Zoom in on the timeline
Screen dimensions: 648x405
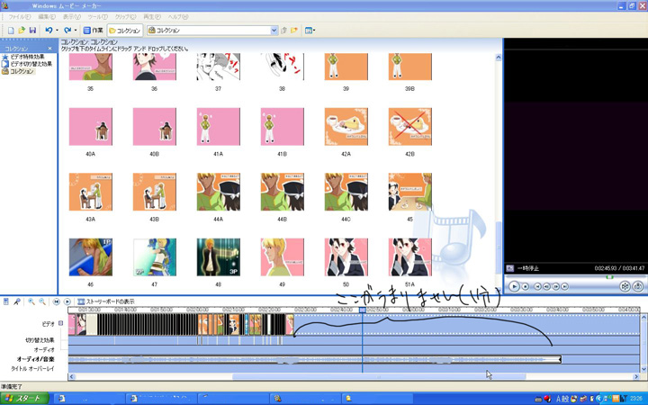[31, 301]
